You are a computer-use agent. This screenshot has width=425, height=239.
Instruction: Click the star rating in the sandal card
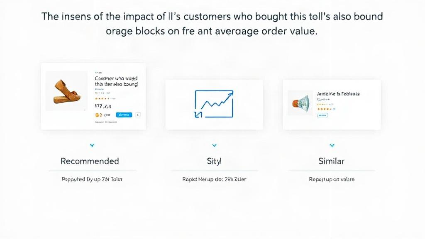click(x=102, y=99)
